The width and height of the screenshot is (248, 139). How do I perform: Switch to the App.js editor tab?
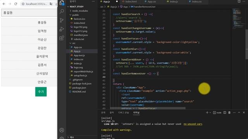[x=107, y=2]
